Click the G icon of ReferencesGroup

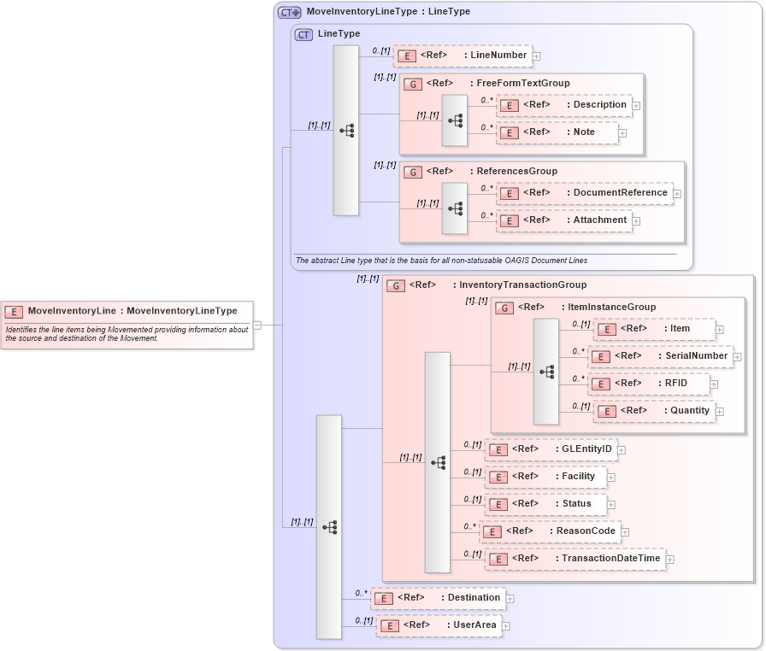click(411, 171)
